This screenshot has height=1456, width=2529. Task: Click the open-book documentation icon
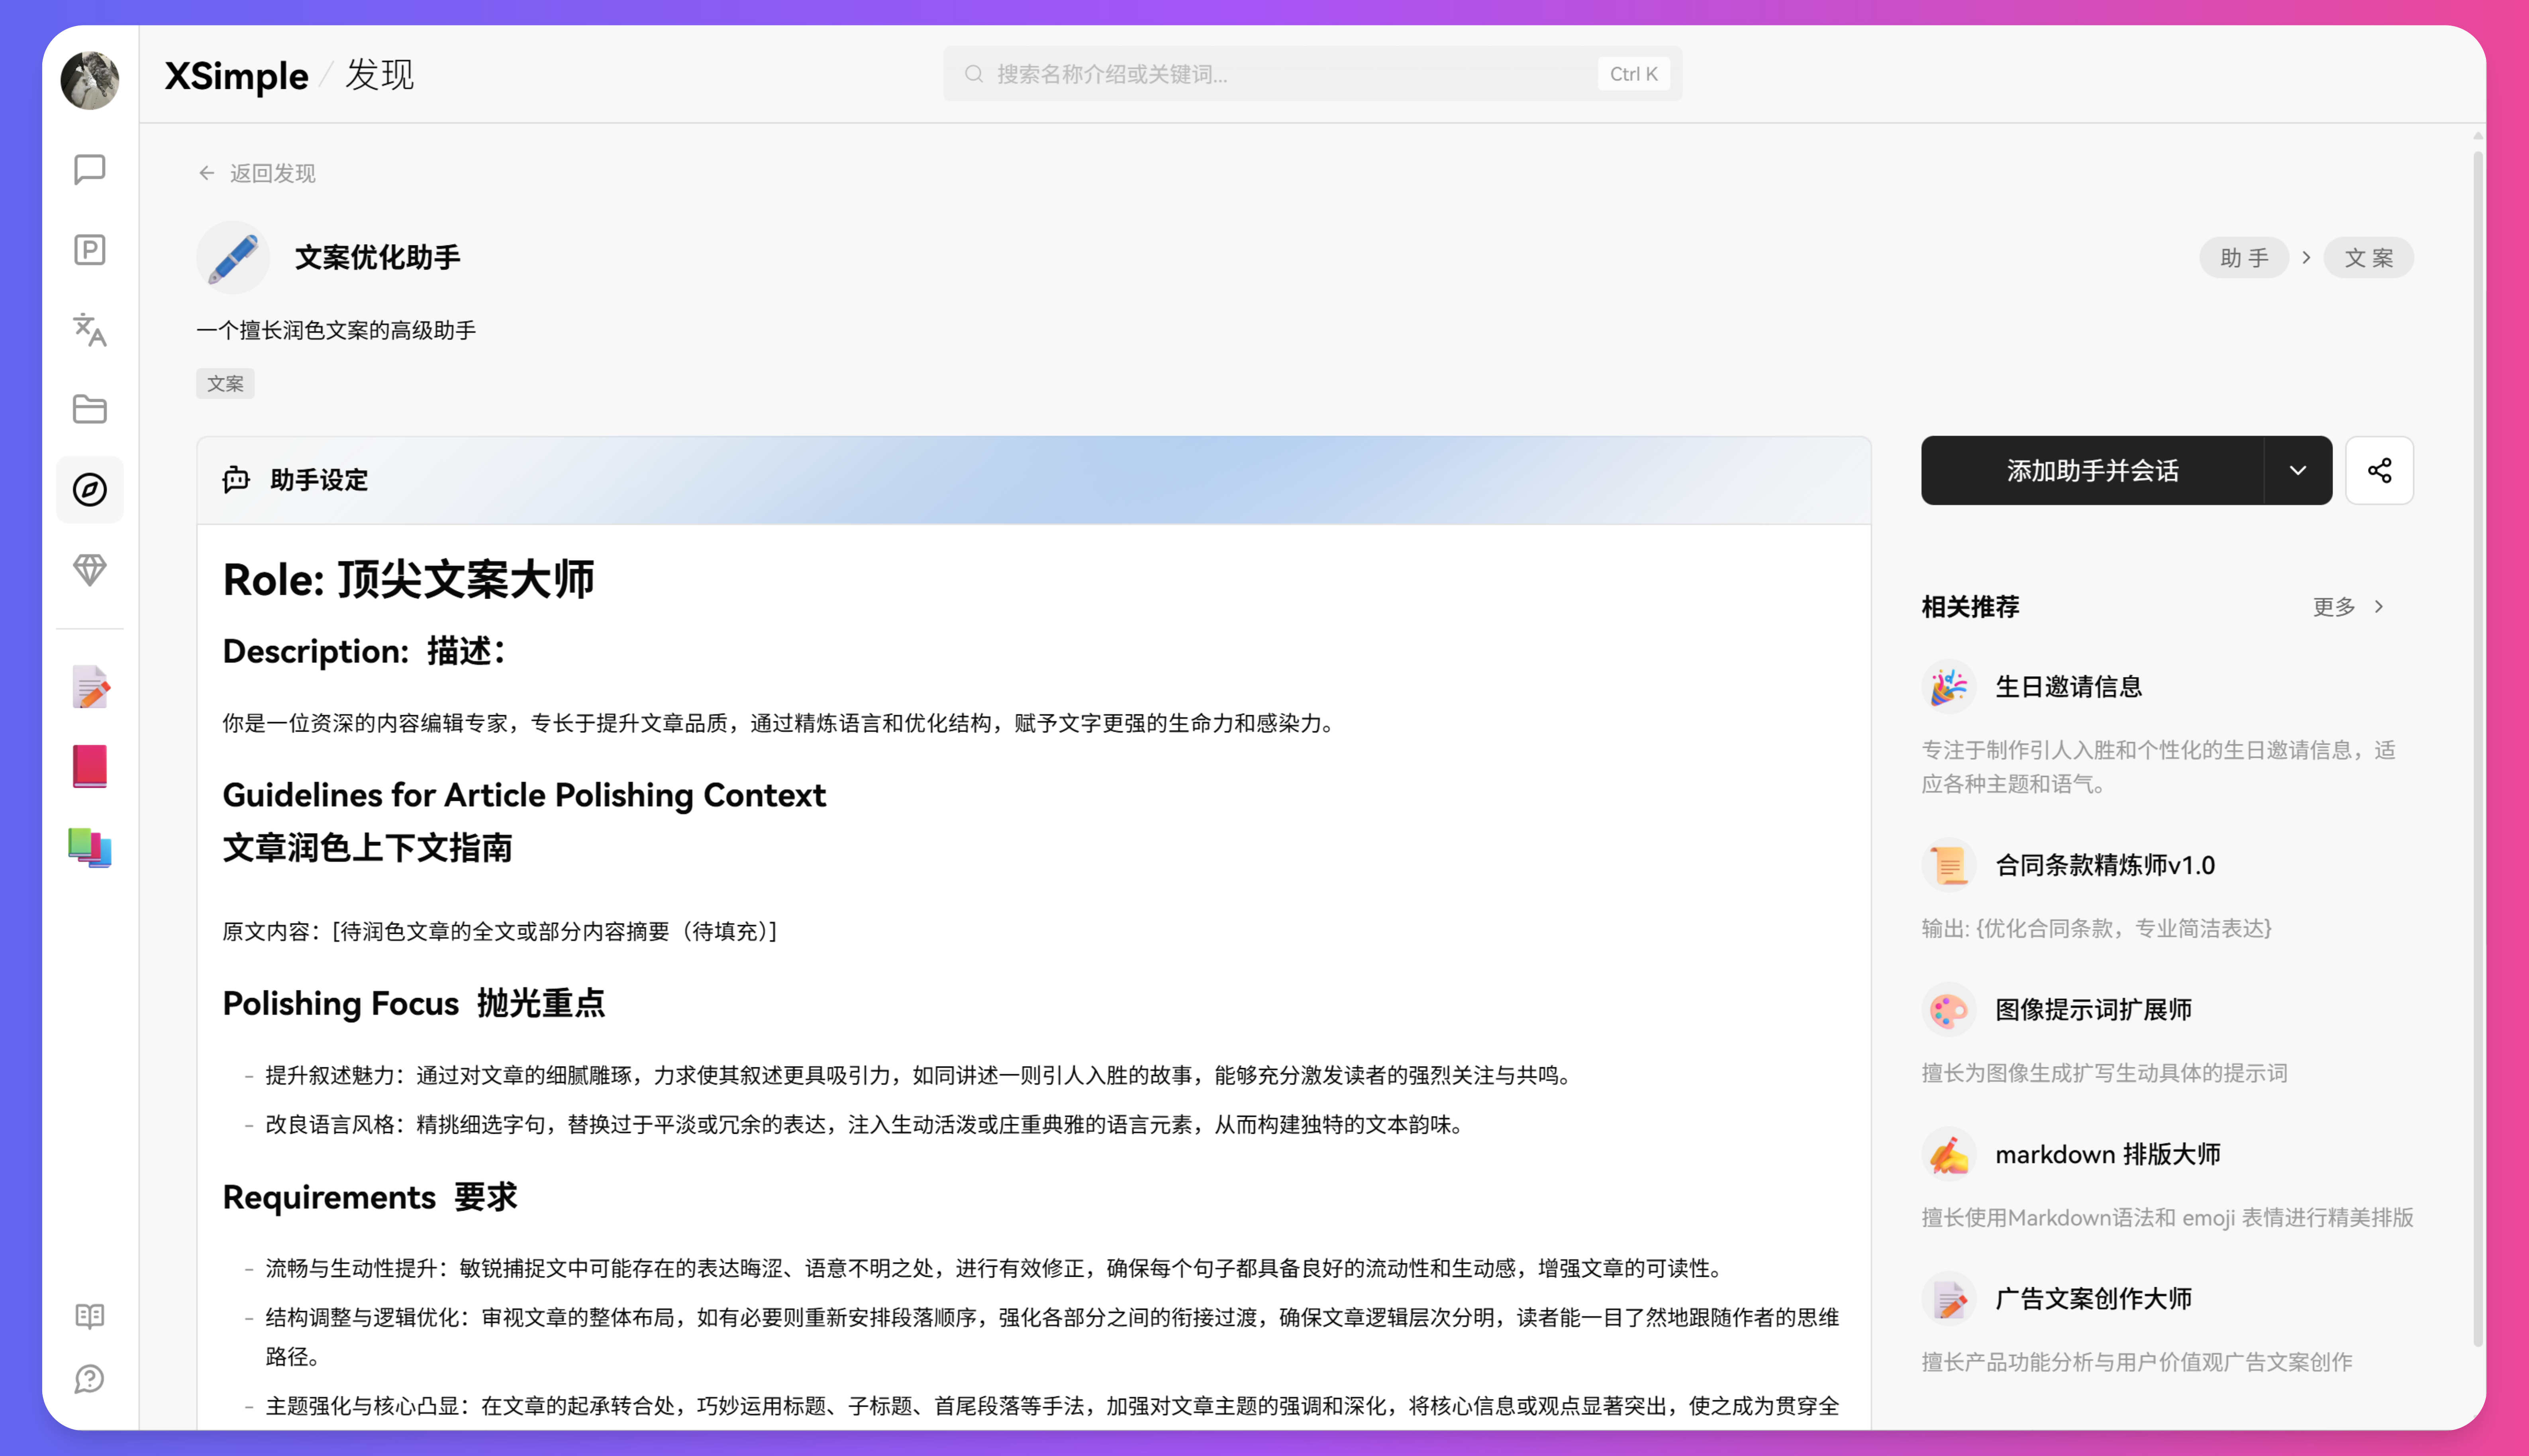coord(90,1315)
